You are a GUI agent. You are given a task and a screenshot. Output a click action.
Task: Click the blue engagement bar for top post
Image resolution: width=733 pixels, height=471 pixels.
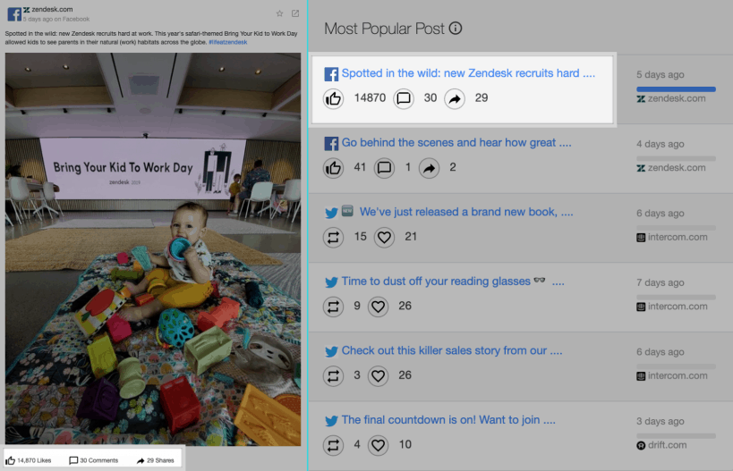[x=676, y=88]
